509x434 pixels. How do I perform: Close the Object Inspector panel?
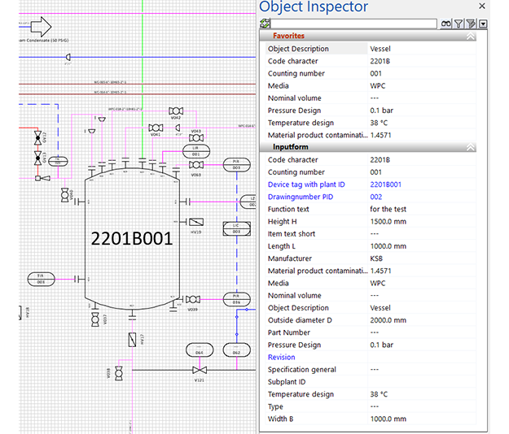pos(483,7)
